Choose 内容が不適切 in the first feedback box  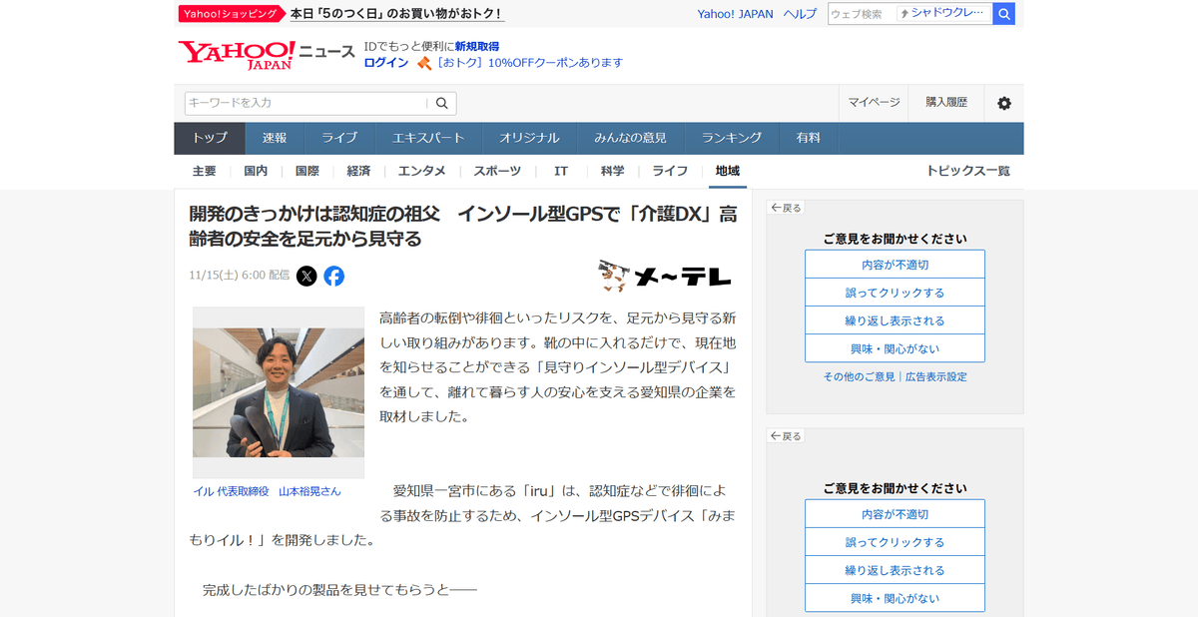coord(895,265)
